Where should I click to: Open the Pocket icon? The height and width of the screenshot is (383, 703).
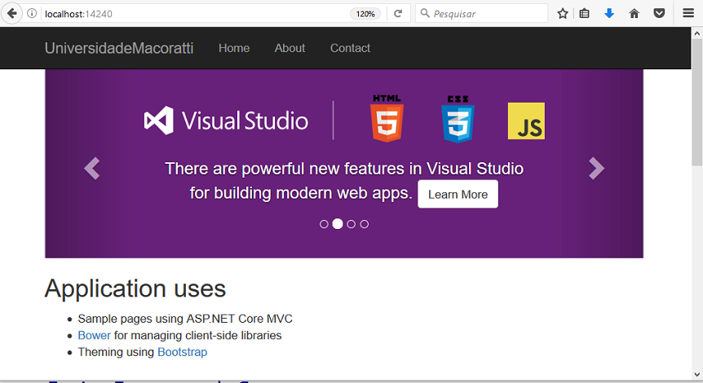(x=659, y=13)
